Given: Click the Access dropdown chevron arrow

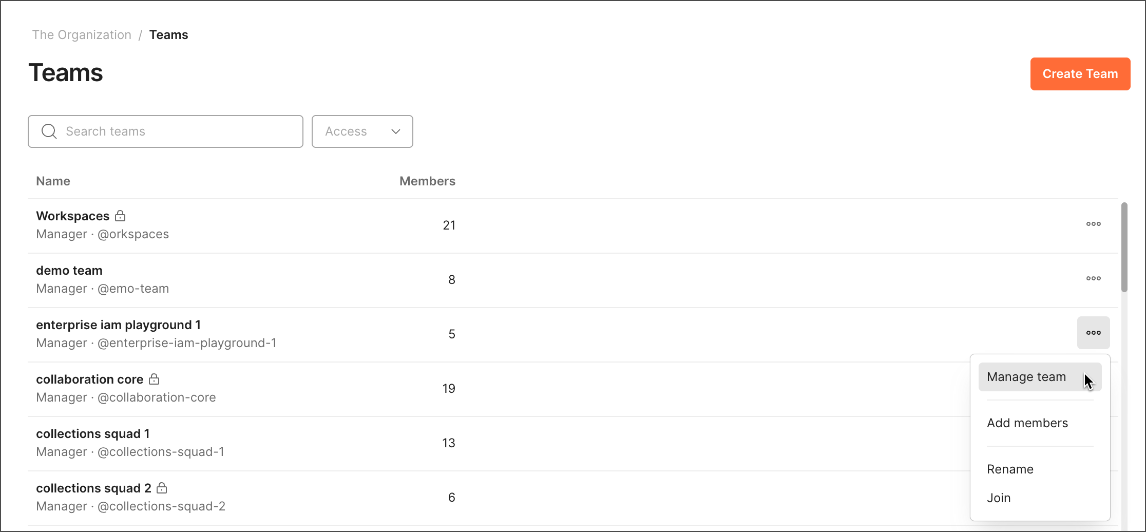Looking at the screenshot, I should click(395, 131).
